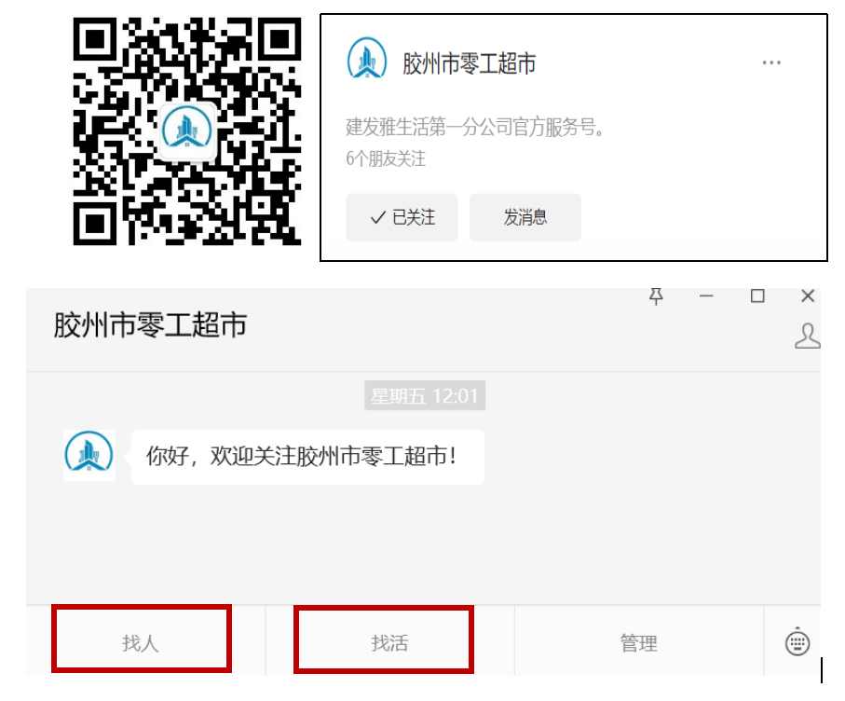The image size is (845, 701).
Task: Close the chat window
Action: pos(808,296)
